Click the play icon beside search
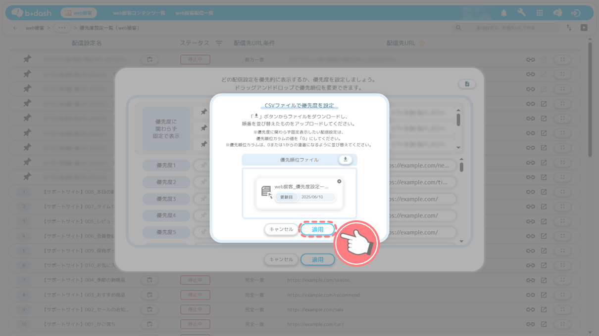The height and width of the screenshot is (336, 599). pos(584,28)
